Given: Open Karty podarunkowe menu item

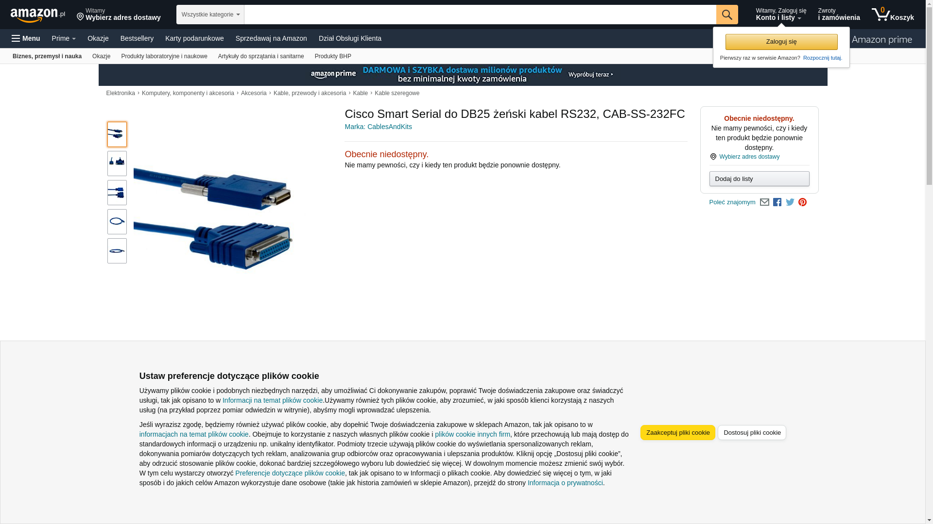Looking at the screenshot, I should [x=194, y=38].
